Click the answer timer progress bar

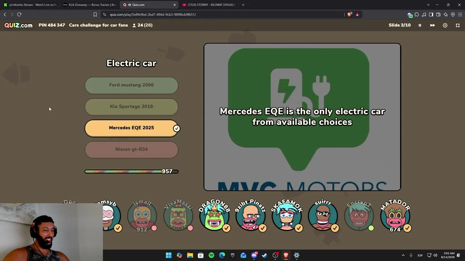(x=132, y=171)
